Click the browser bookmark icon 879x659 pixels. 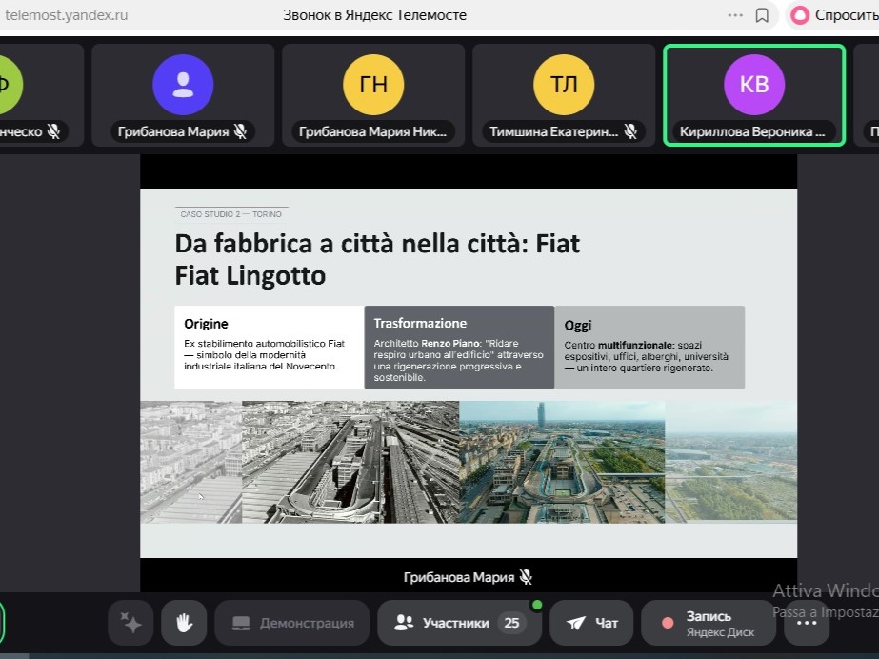tap(762, 15)
